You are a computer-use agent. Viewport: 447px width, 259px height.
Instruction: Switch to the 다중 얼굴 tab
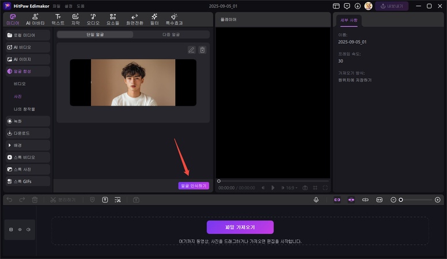point(171,35)
